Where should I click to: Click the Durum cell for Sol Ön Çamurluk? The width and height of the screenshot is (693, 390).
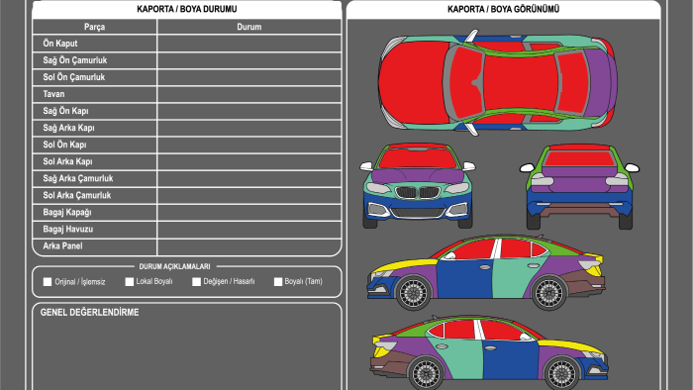click(249, 77)
